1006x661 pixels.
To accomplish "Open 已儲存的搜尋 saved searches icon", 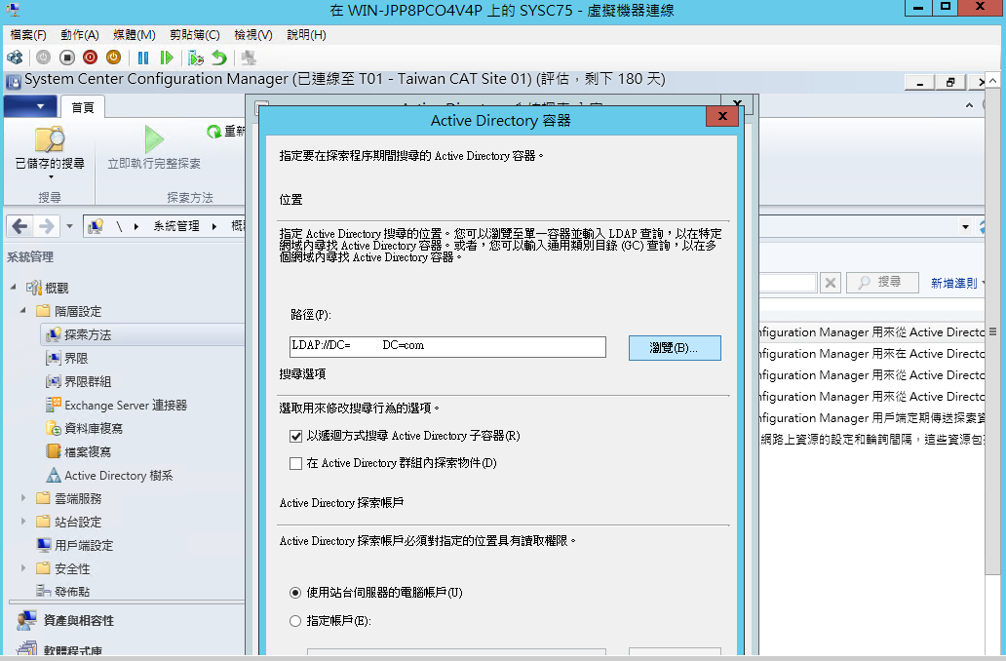I will (50, 139).
